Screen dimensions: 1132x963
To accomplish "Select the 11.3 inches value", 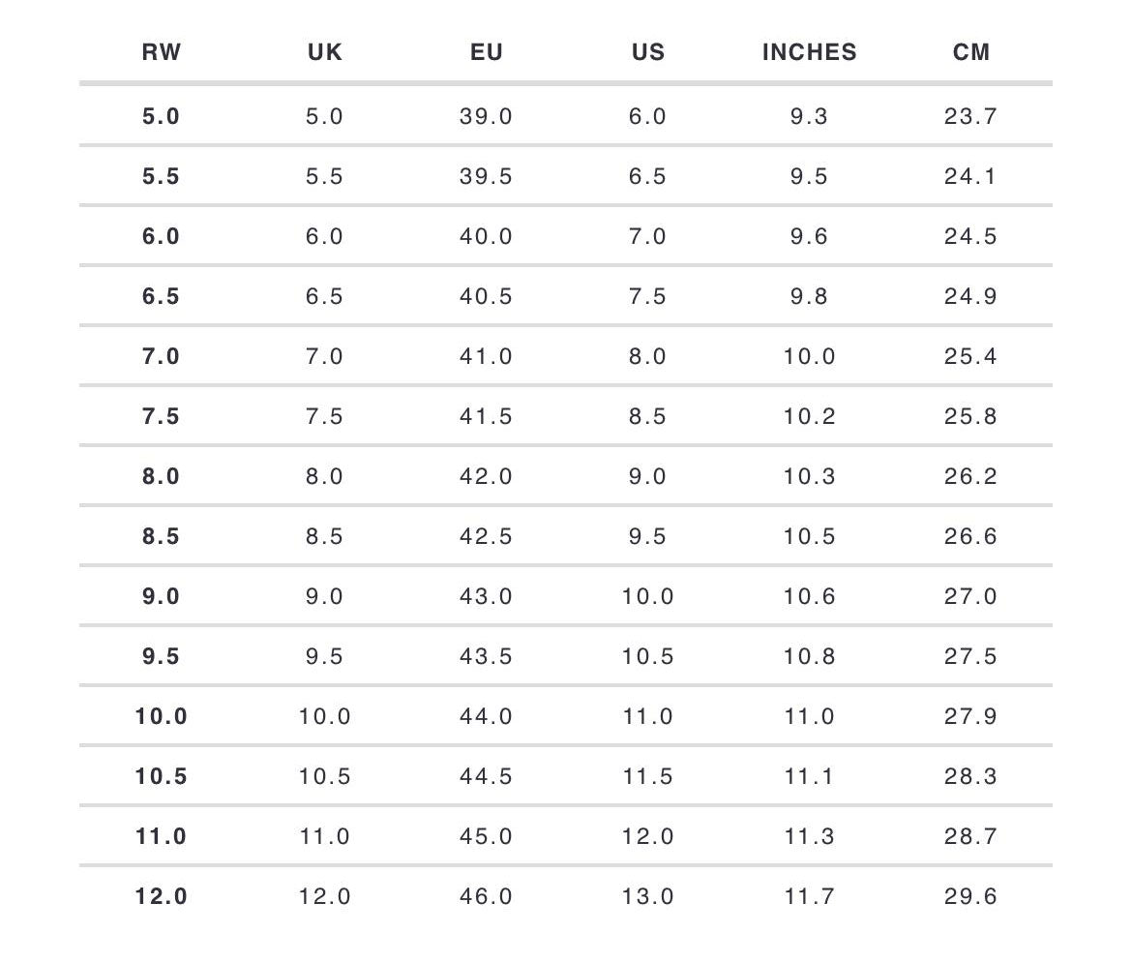I will 809,837.
